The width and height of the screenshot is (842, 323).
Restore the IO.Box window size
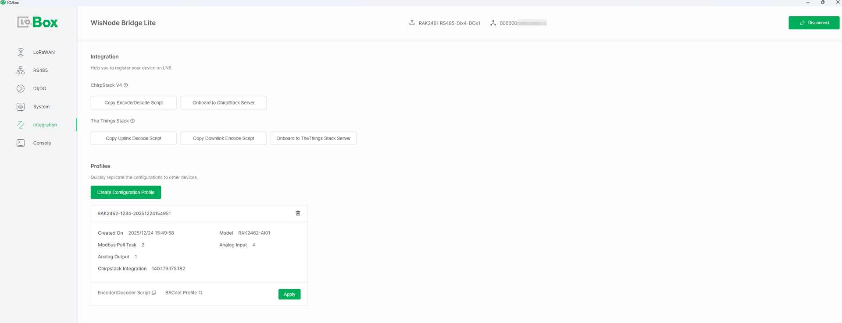pos(823,3)
